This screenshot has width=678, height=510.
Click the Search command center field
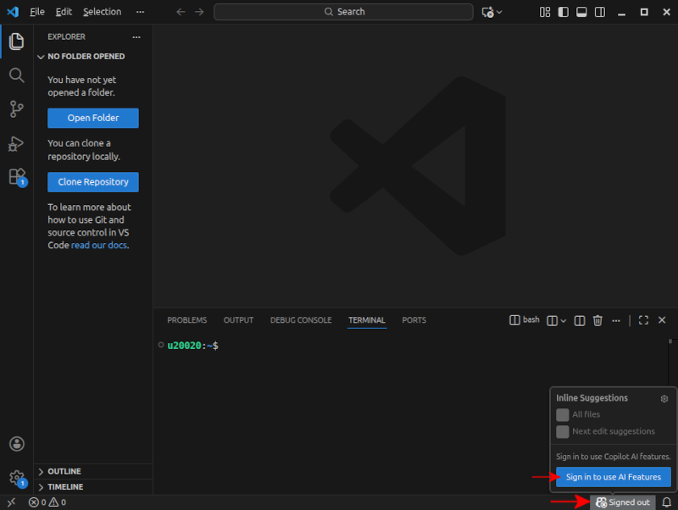[343, 12]
